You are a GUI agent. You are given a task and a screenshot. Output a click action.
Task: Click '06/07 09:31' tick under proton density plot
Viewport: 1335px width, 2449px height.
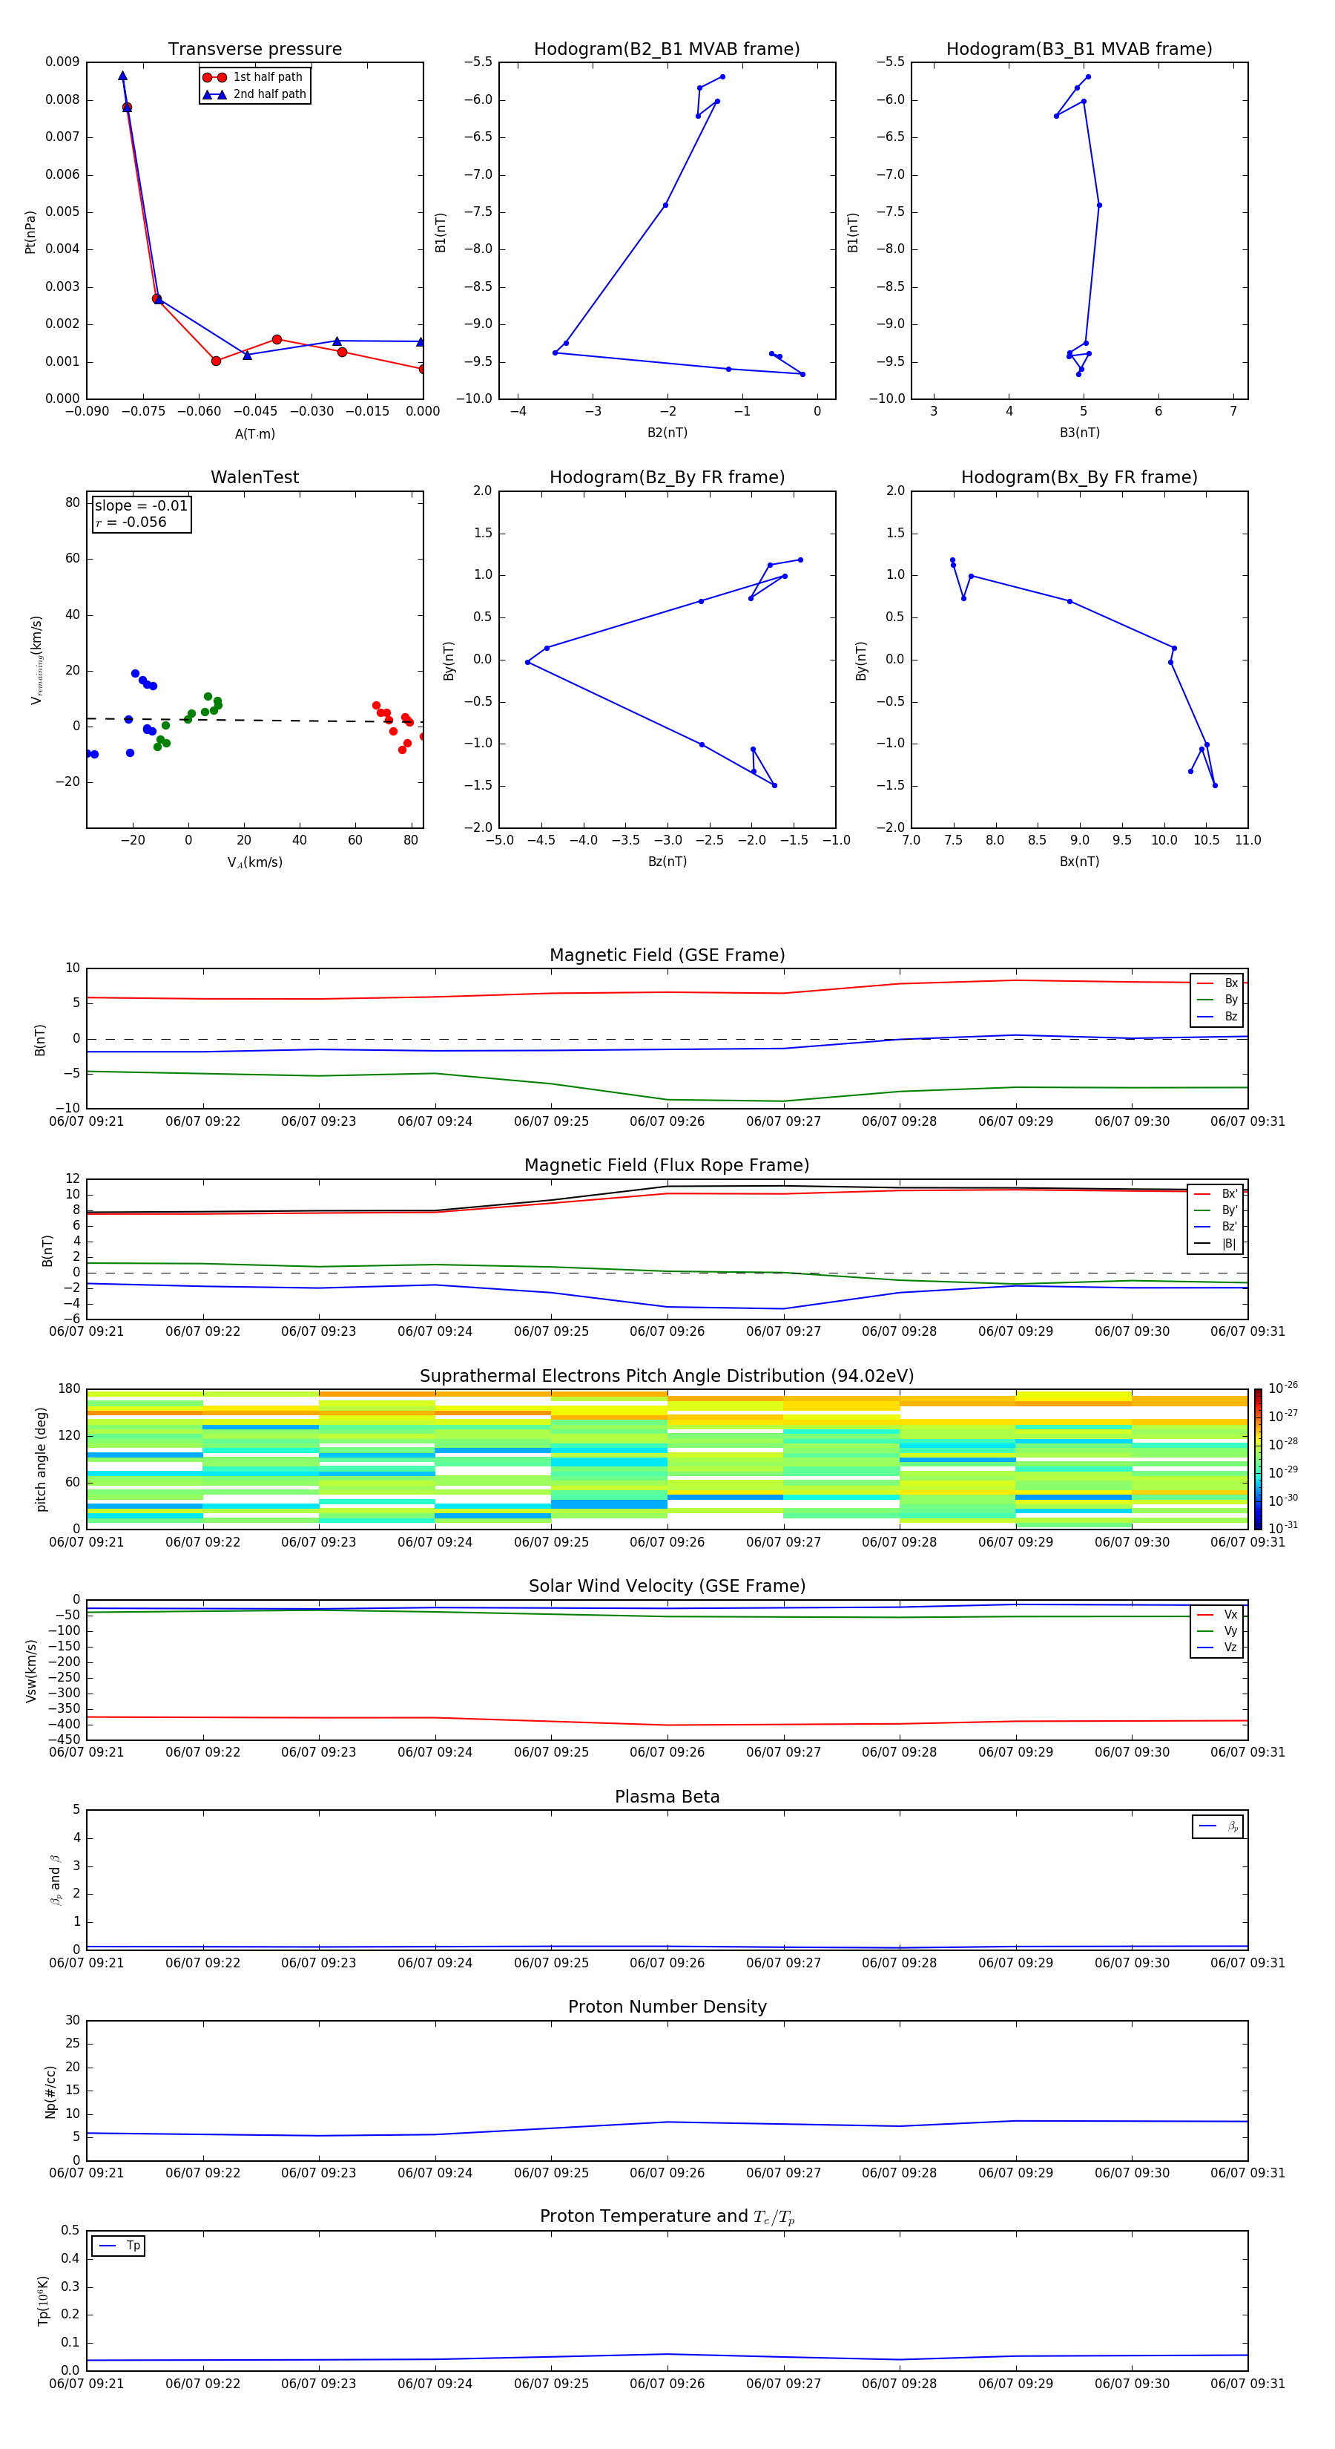point(1247,2173)
